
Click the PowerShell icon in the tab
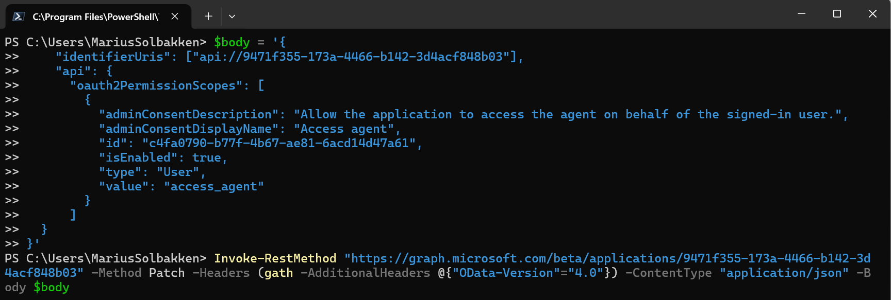coord(19,16)
